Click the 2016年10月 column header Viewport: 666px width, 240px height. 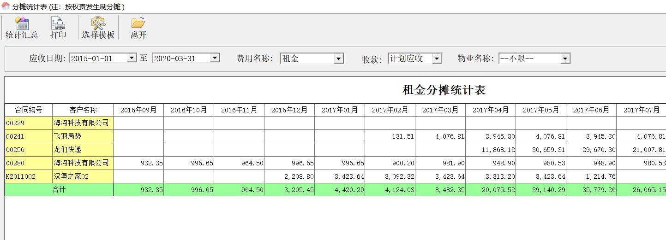(189, 110)
